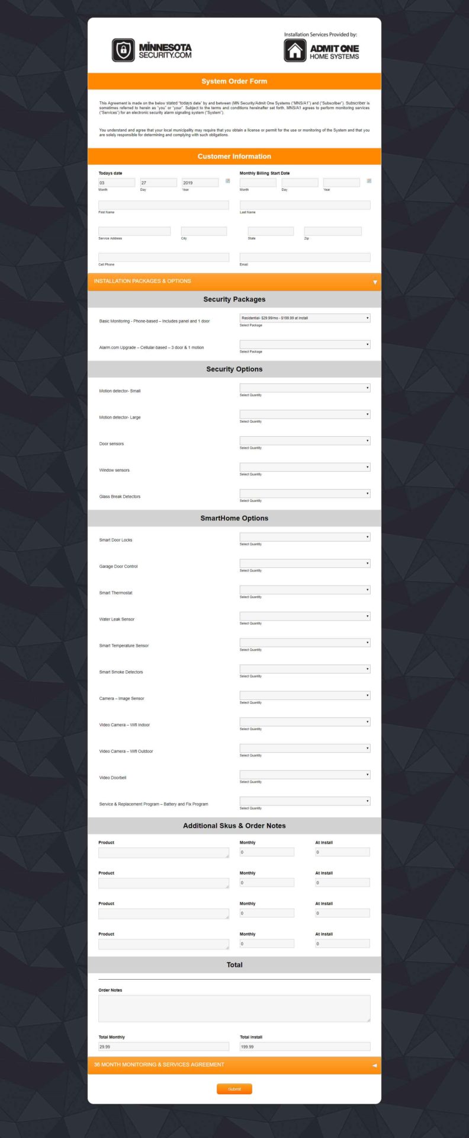Click the Email input field

[305, 257]
